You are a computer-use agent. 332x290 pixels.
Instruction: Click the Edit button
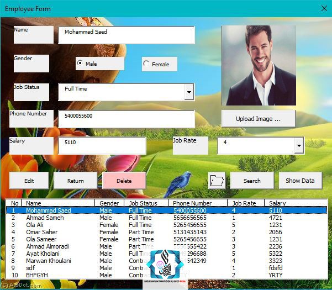(29, 181)
